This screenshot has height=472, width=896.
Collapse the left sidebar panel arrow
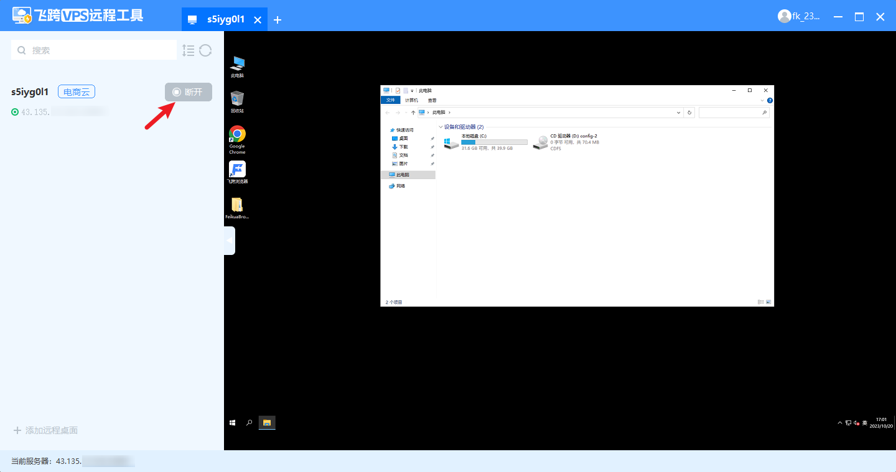coord(230,241)
